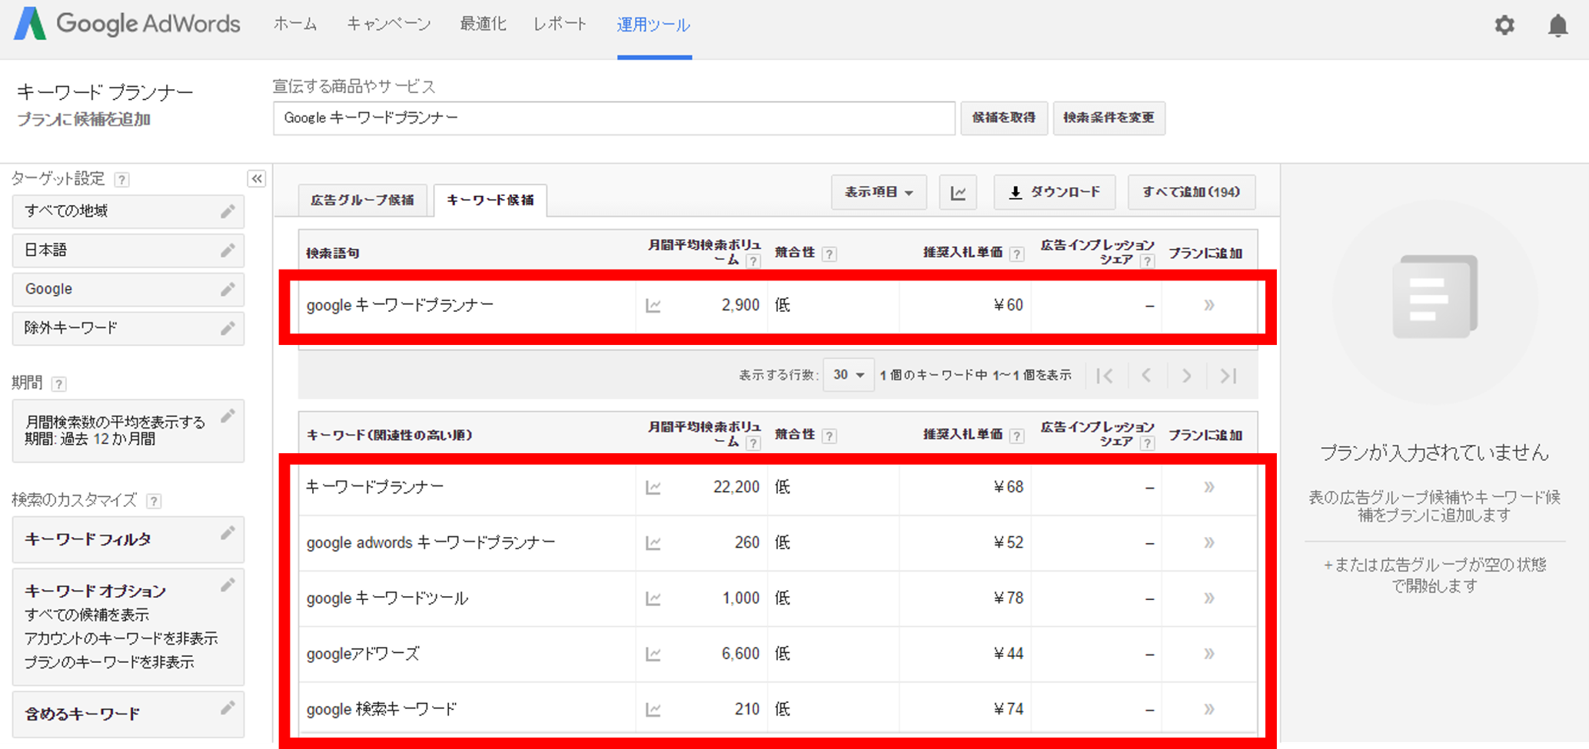
Task: Add google 検索キーワード to plan
Action: point(1209,709)
